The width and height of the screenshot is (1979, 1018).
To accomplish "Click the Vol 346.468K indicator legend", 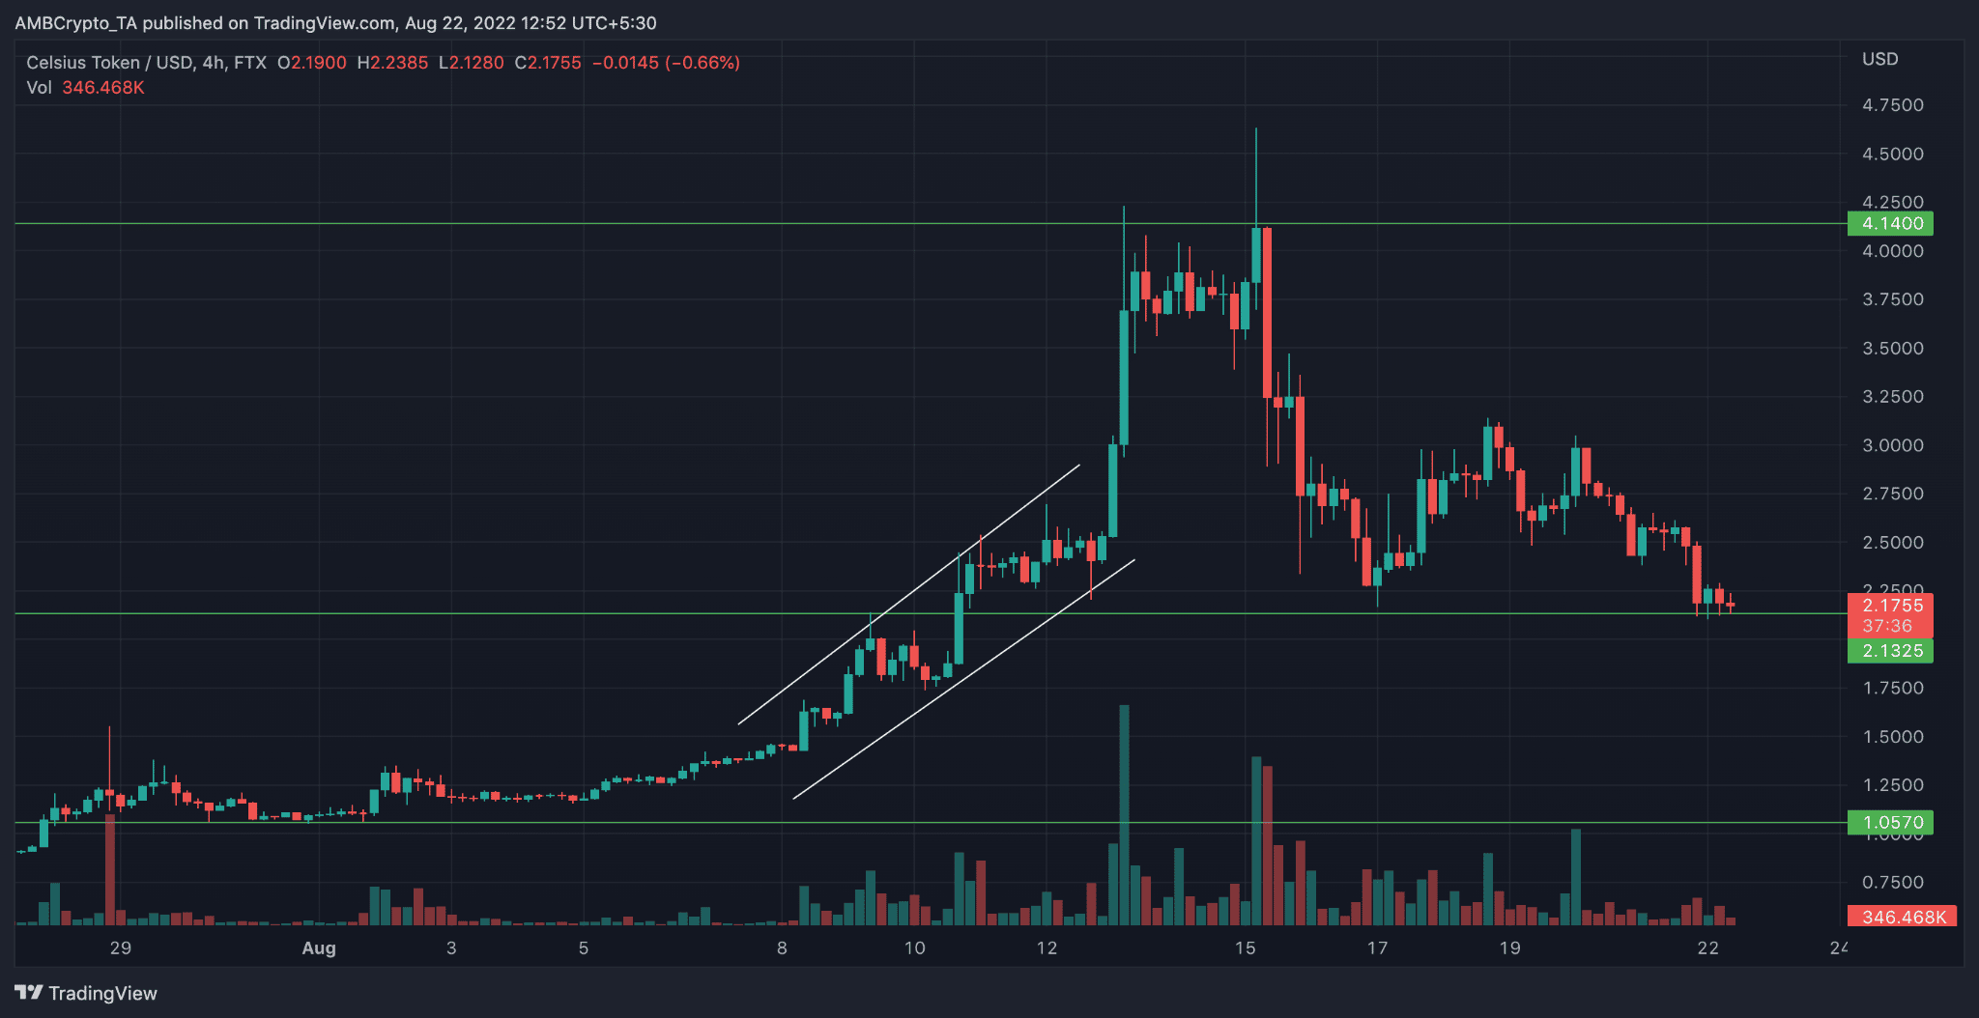I will click(85, 88).
